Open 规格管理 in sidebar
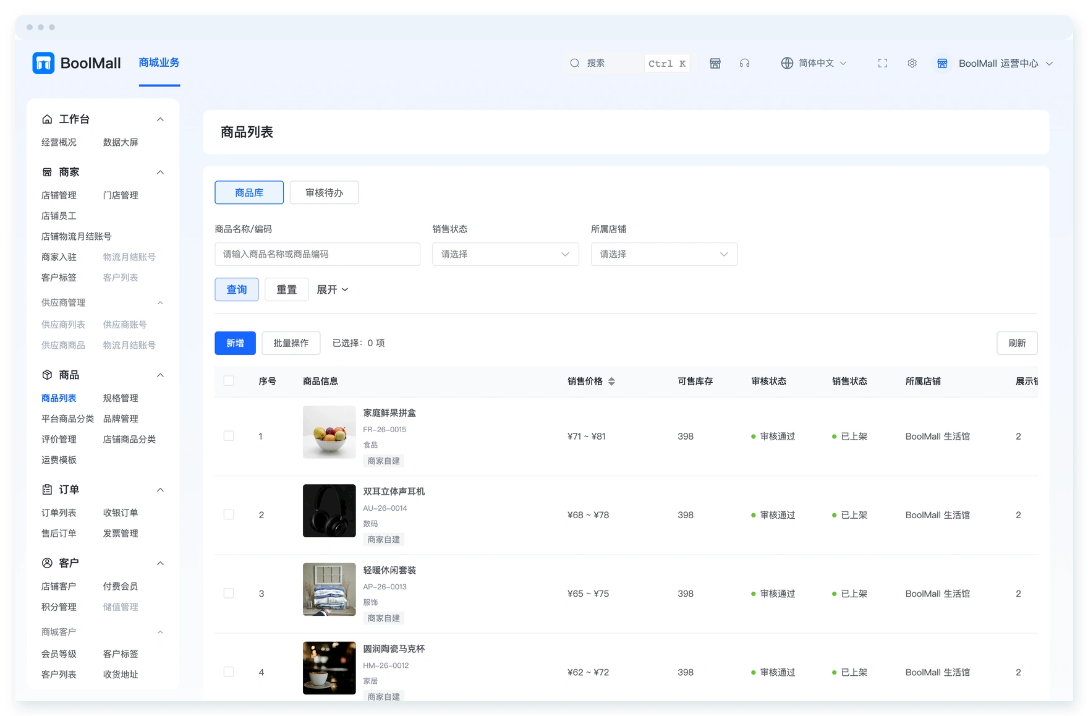Image resolution: width=1088 pixels, height=716 pixels. click(x=121, y=398)
